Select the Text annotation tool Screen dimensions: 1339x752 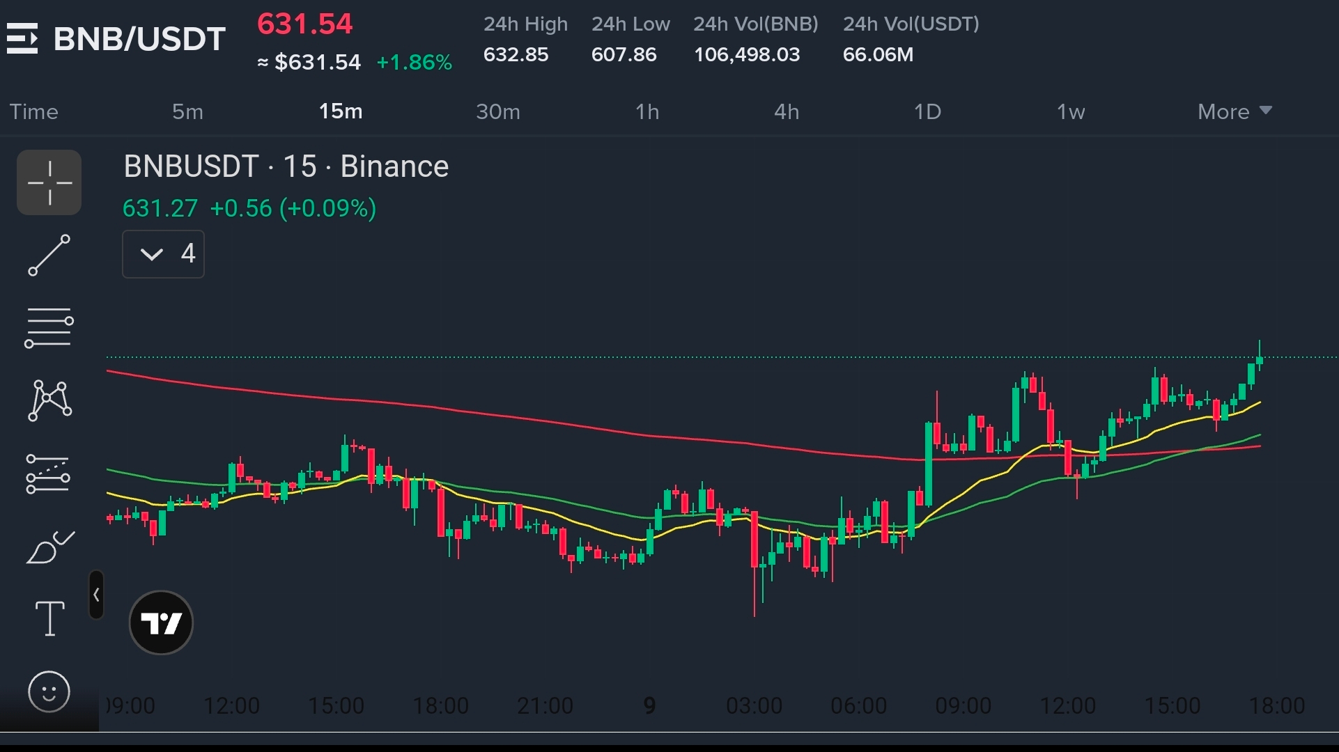coord(49,618)
